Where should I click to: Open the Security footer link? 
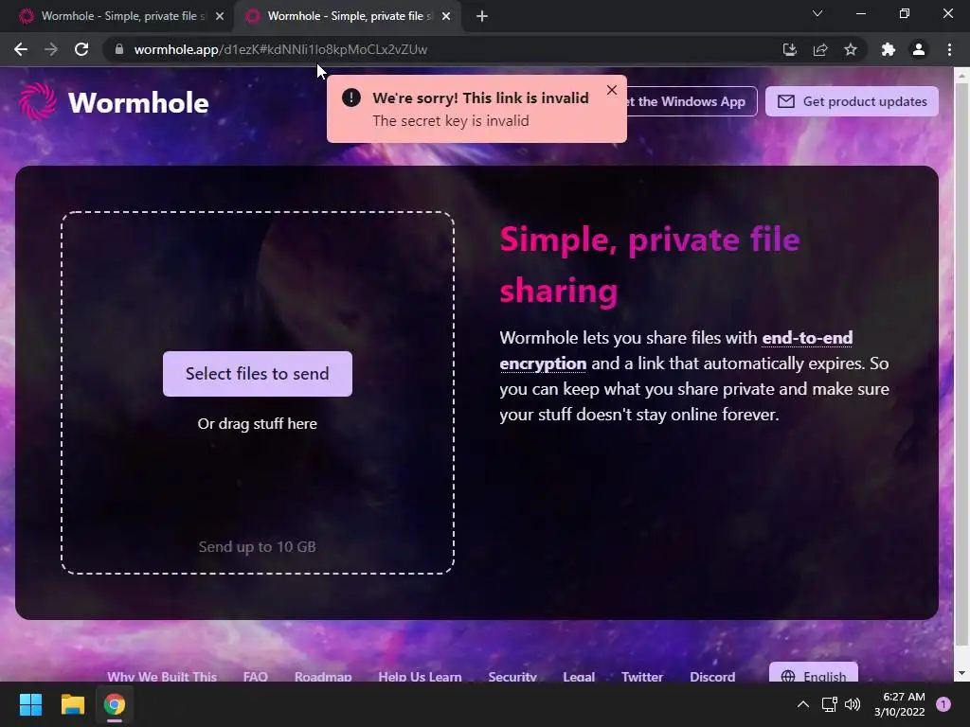tap(512, 676)
